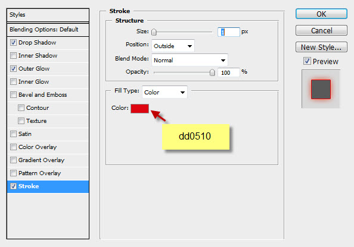
Task: Open the Blend Mode dropdown showing Normal
Action: (190, 60)
